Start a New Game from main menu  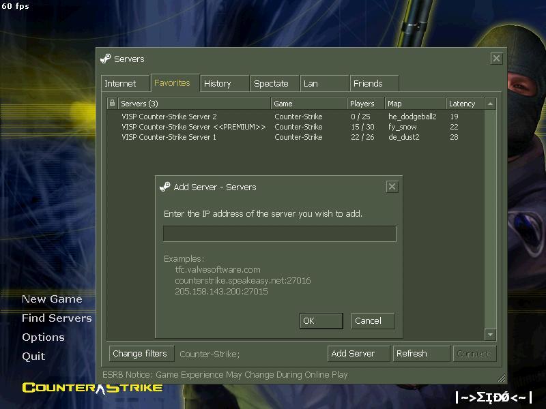point(52,299)
